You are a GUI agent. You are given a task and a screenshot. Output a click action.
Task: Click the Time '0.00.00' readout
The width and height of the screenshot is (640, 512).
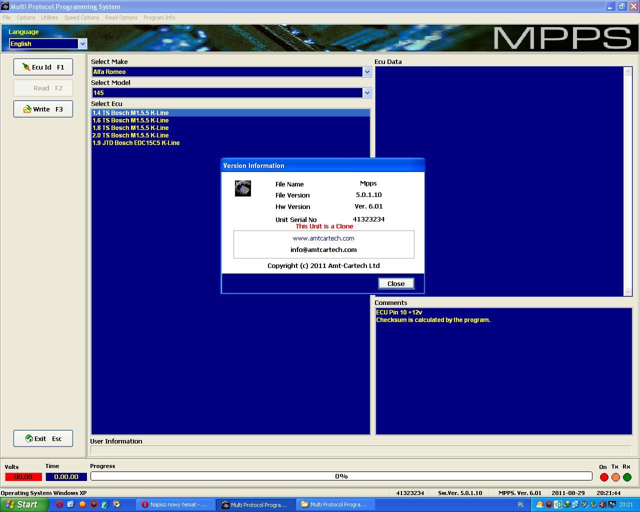tap(66, 477)
